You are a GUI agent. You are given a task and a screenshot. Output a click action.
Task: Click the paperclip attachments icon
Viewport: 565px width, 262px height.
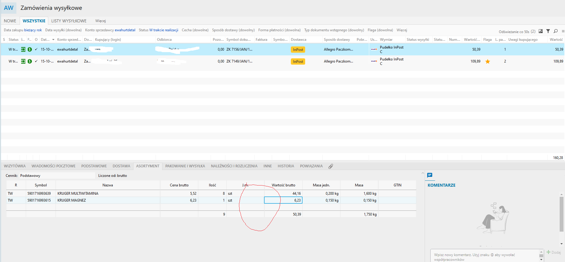pyautogui.click(x=330, y=166)
